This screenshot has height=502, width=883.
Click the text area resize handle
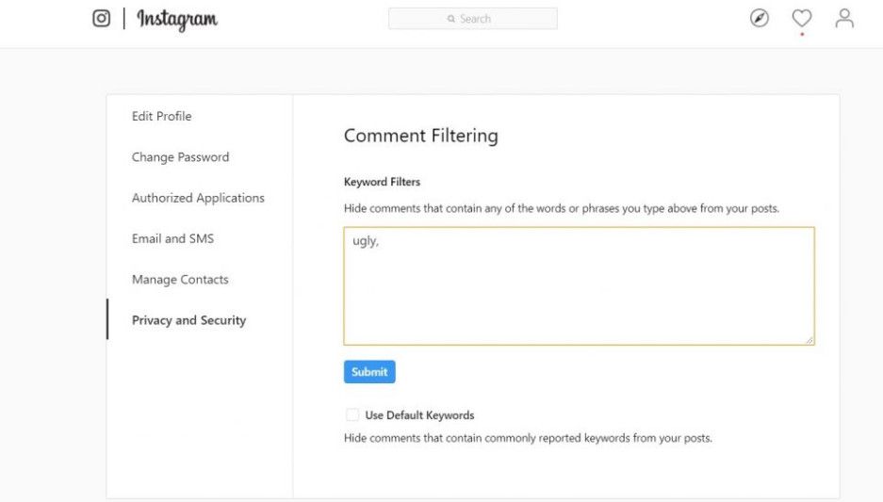coord(809,339)
